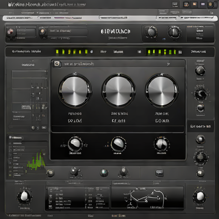Select the last tab in the light tab bar
Viewport: 219px width, 219px height.
pyautogui.click(x=197, y=18)
